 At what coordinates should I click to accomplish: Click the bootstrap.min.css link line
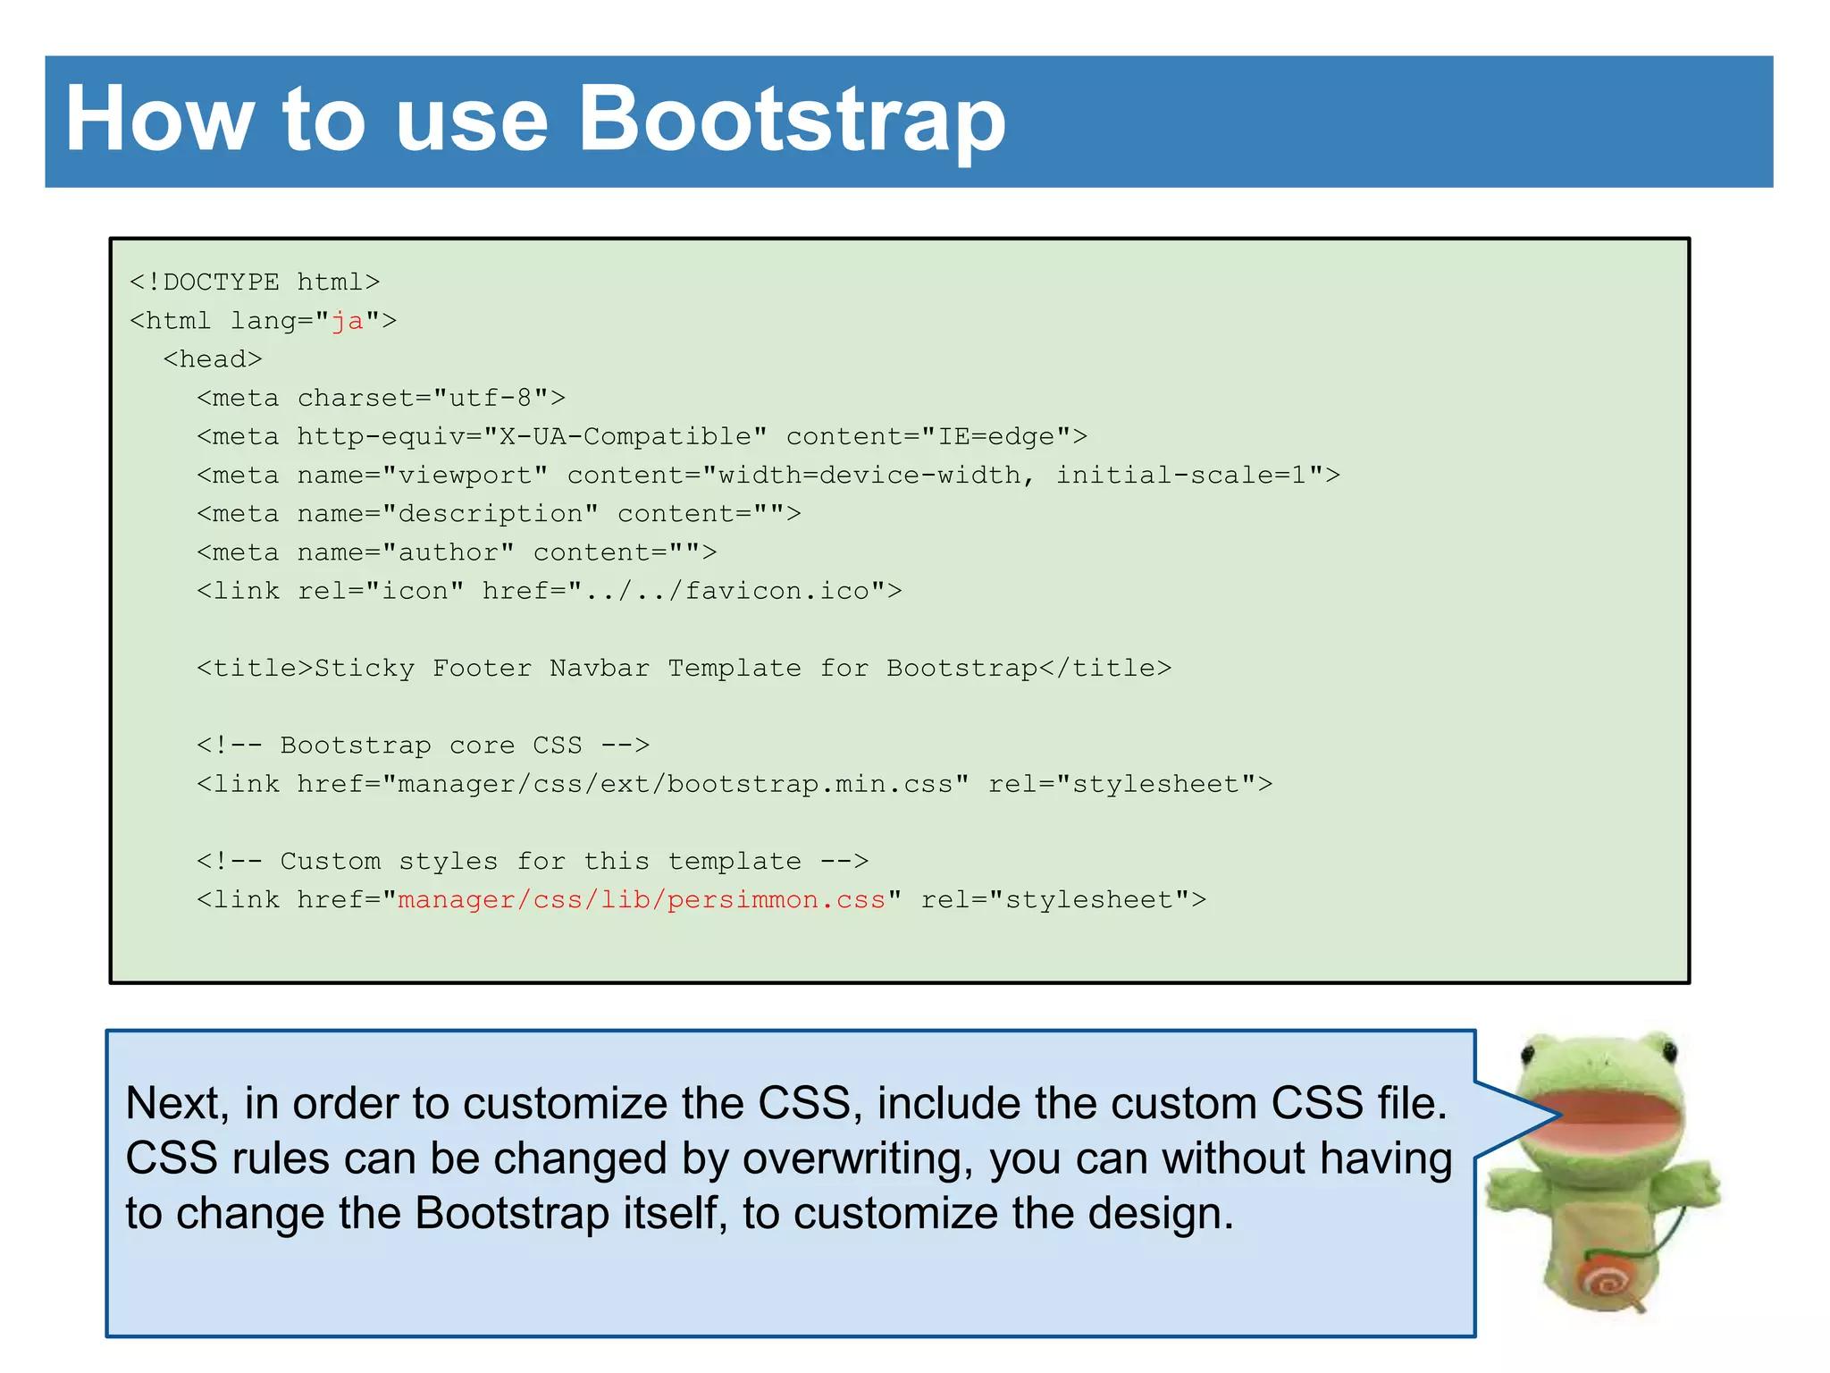[x=735, y=784]
